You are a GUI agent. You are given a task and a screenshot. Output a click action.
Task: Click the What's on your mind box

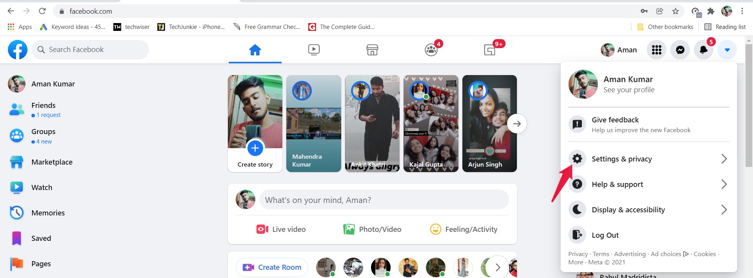pos(384,200)
